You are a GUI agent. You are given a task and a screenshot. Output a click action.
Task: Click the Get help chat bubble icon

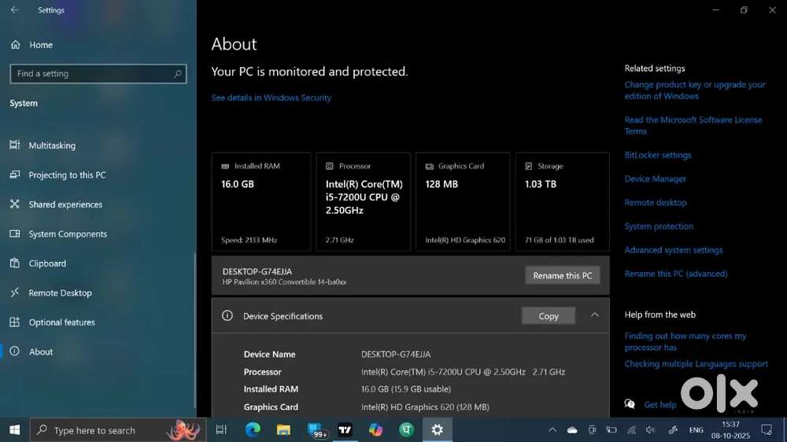click(x=630, y=404)
